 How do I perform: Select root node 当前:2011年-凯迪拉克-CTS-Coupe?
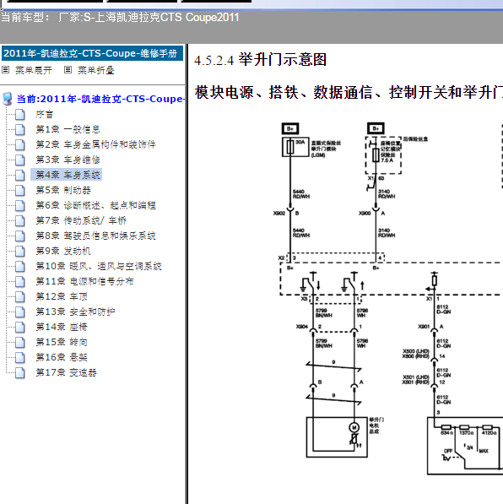coord(100,99)
